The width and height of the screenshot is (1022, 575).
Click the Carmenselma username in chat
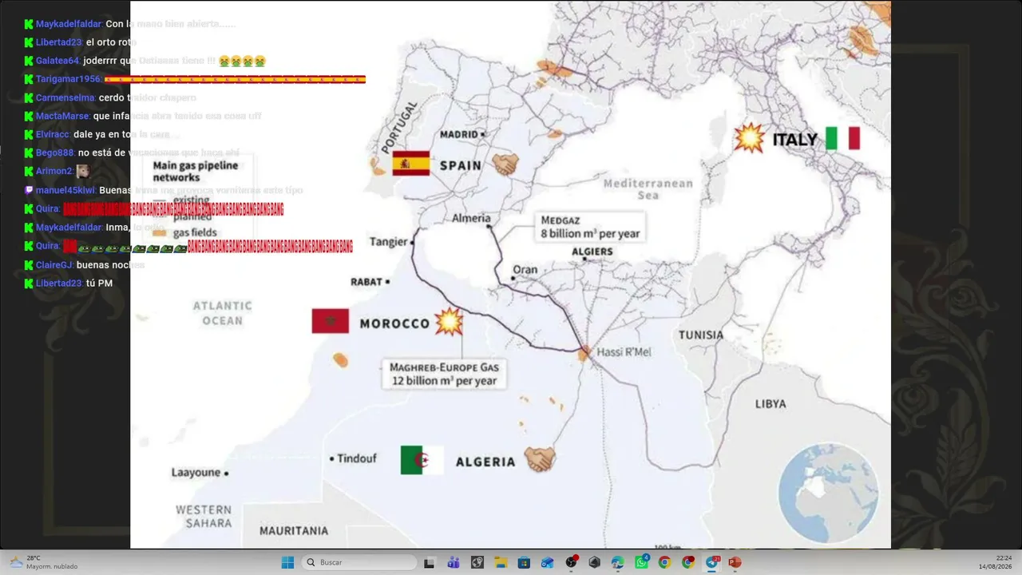pyautogui.click(x=65, y=97)
